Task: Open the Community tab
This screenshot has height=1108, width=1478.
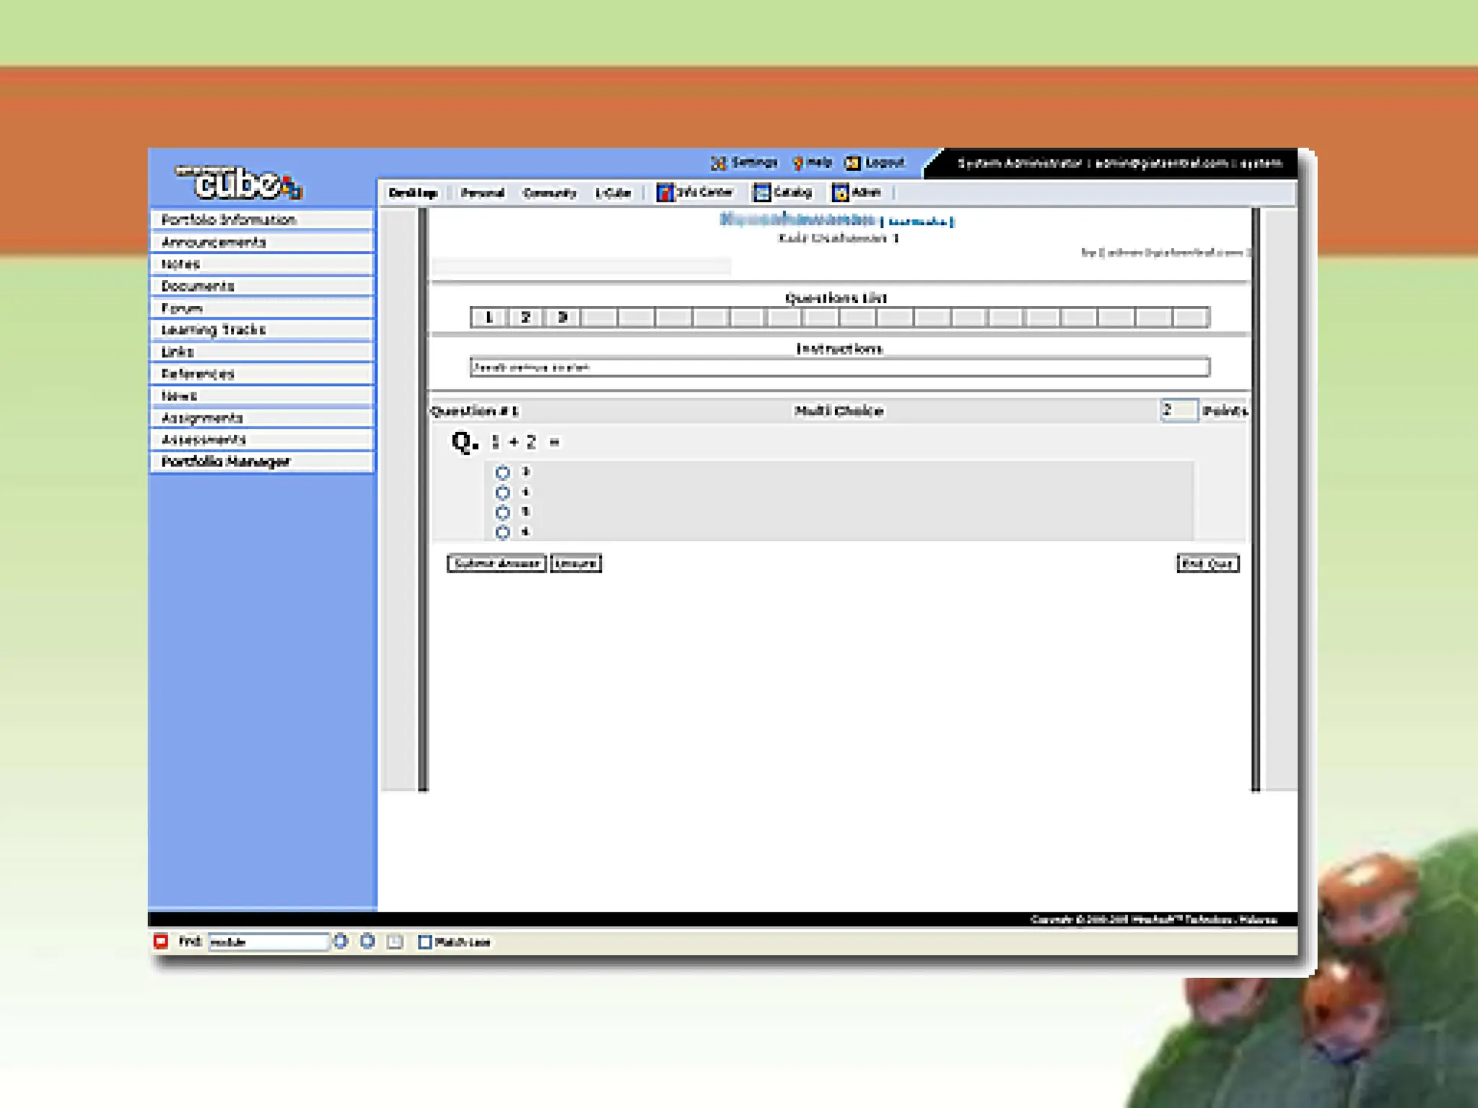Action: (549, 193)
